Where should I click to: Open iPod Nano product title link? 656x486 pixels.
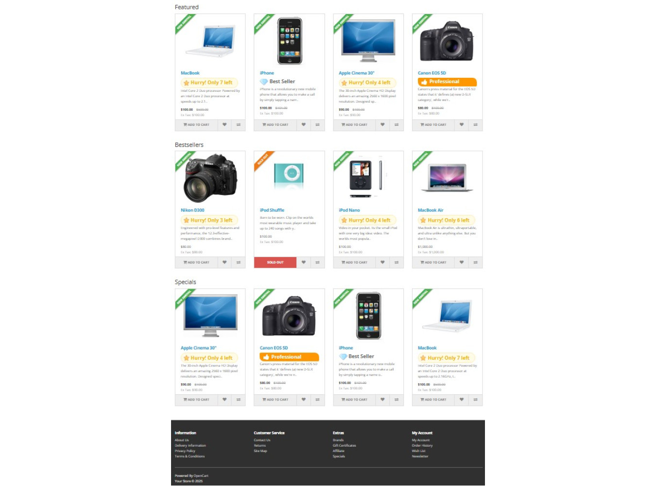[x=349, y=210]
